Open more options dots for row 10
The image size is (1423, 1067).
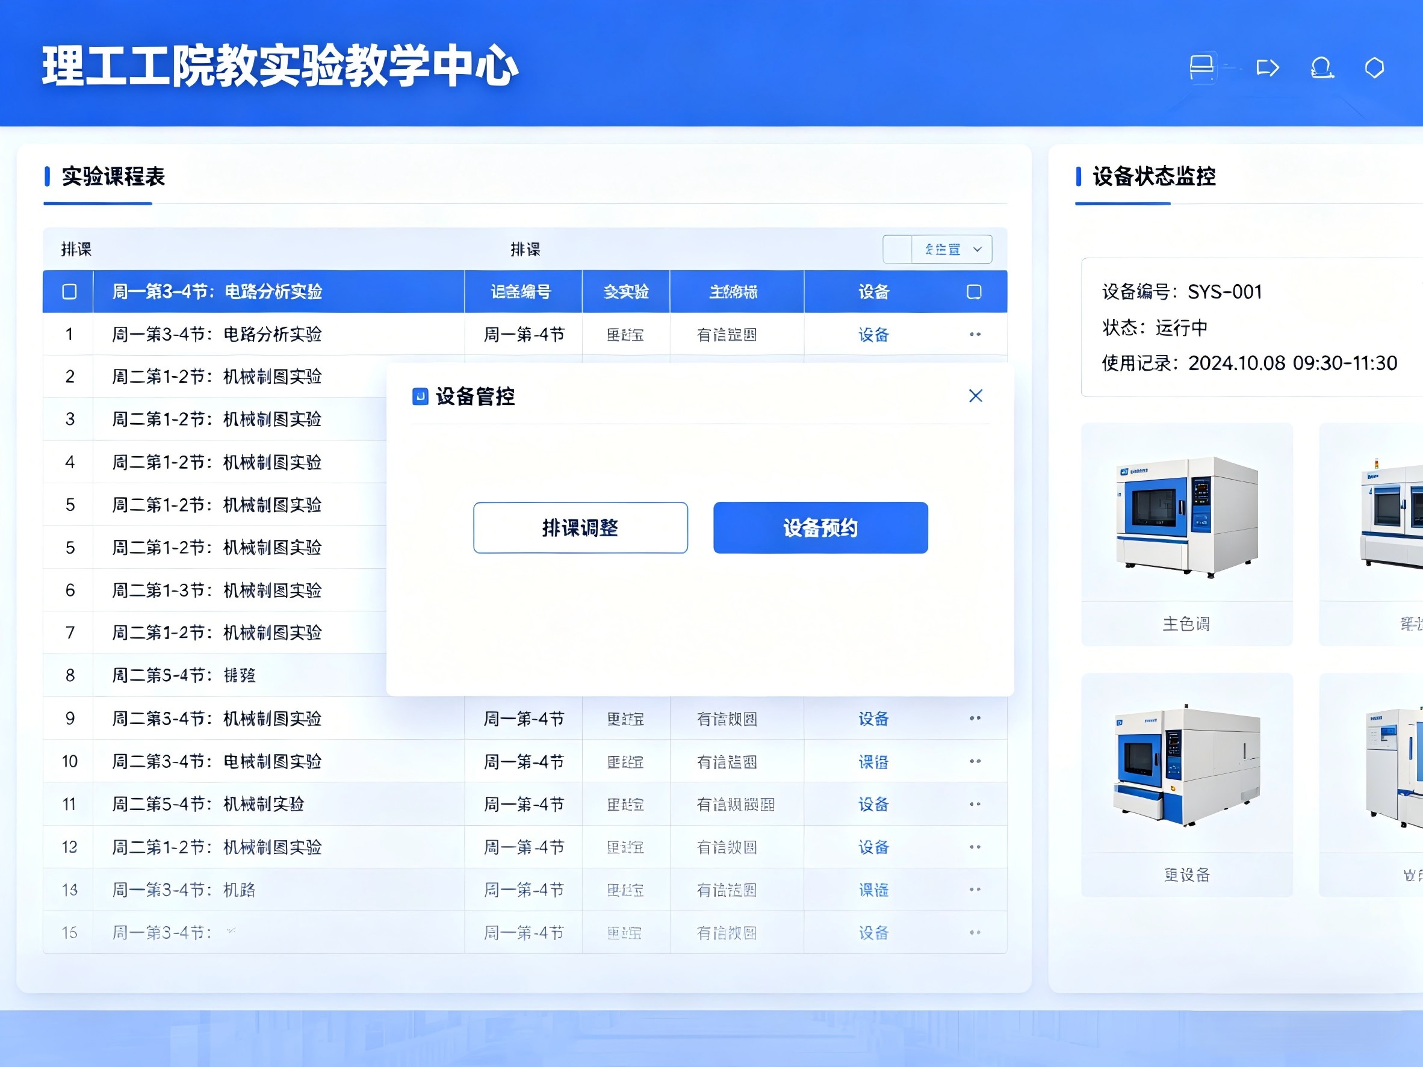tap(975, 761)
